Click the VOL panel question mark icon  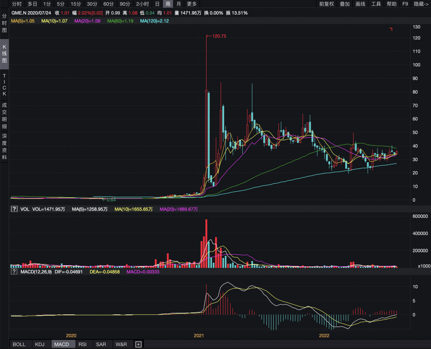pos(14,209)
